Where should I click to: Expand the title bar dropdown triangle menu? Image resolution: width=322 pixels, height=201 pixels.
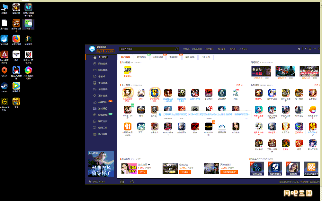point(305,49)
